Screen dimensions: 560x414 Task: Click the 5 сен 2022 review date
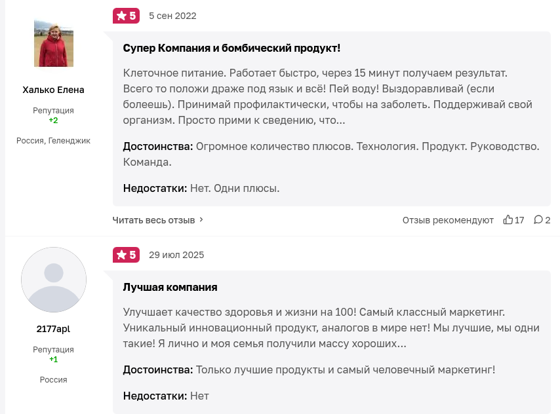172,16
